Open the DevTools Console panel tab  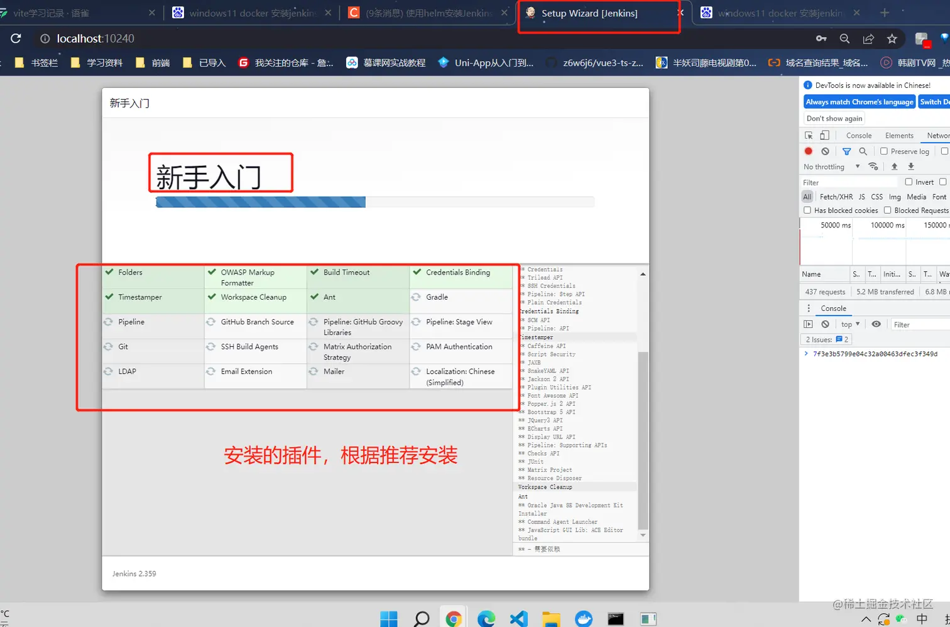coord(859,135)
